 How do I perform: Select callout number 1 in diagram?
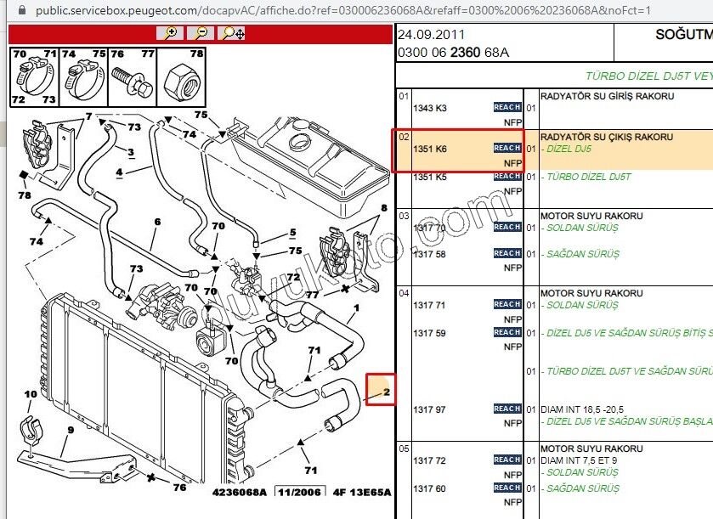point(357,308)
